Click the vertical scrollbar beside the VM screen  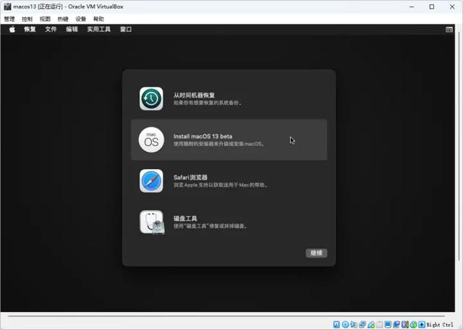point(459,145)
